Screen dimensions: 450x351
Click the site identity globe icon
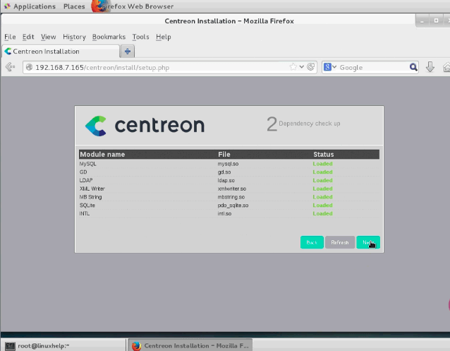pos(29,67)
